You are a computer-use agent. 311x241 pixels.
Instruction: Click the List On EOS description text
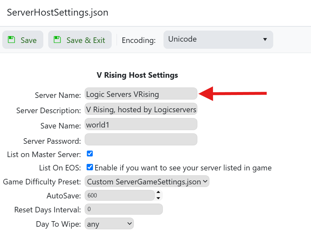pos(183,168)
